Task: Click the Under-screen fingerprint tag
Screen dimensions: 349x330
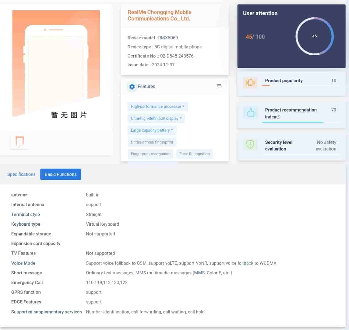Action: point(152,142)
